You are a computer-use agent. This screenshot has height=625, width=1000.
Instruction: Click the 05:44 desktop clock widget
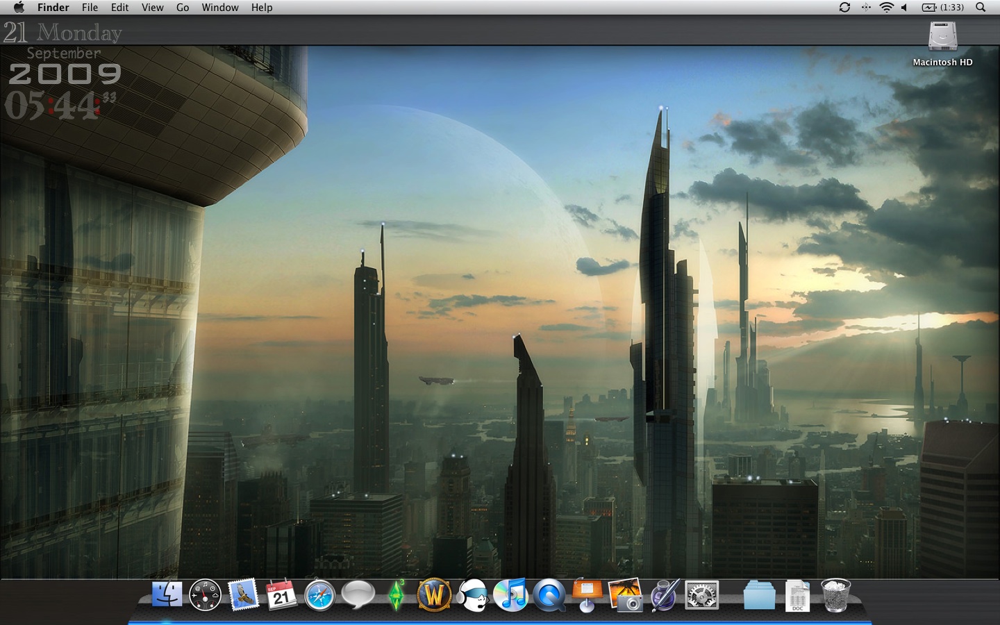[60, 106]
